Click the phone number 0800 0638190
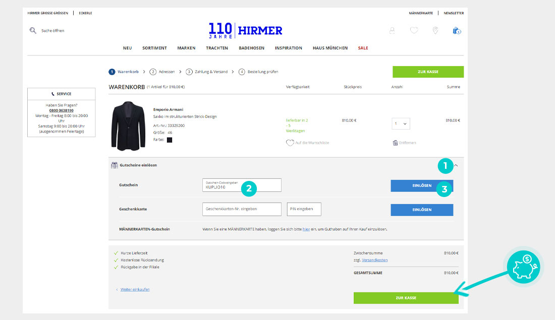The image size is (555, 320). 61,110
